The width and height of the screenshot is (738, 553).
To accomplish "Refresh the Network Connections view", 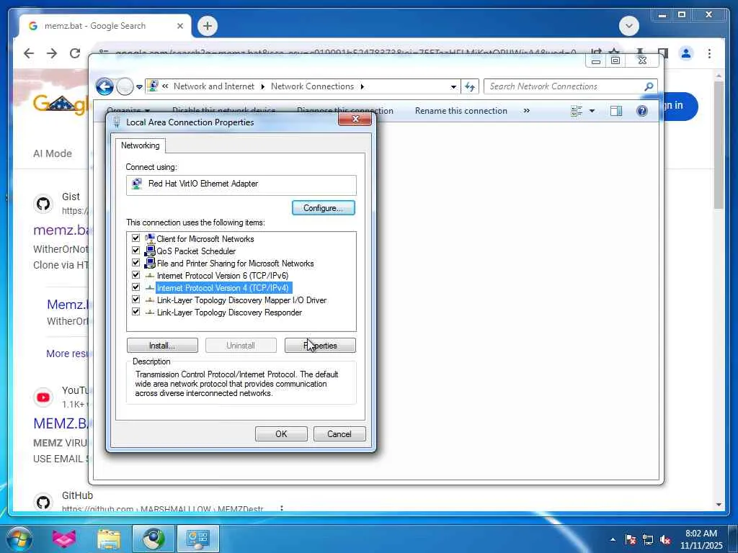I will (470, 86).
